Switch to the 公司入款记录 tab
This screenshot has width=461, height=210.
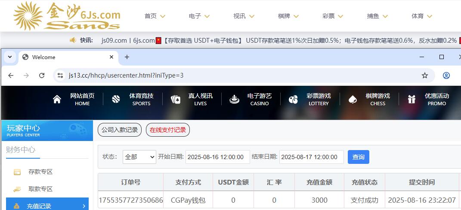pos(120,130)
